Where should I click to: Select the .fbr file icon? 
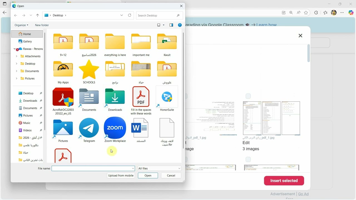[x=167, y=132]
